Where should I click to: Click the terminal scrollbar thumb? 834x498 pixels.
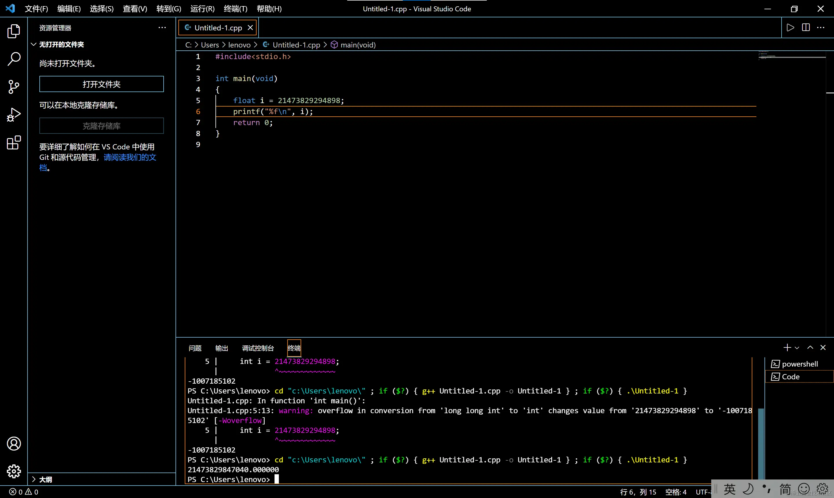click(761, 443)
